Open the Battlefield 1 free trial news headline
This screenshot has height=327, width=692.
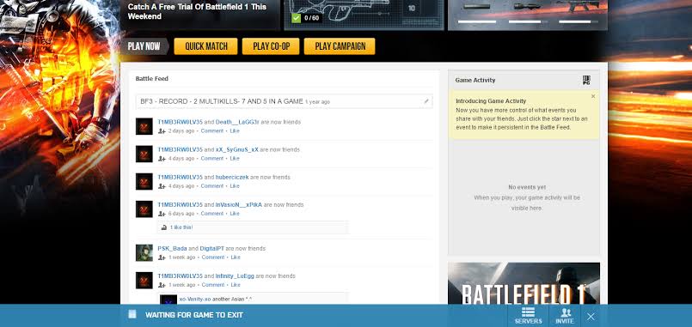point(197,11)
